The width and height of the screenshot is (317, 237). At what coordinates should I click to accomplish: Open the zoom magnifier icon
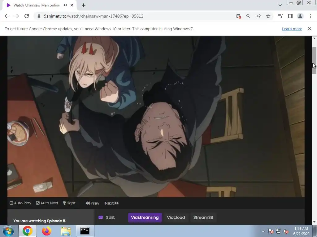click(248, 16)
